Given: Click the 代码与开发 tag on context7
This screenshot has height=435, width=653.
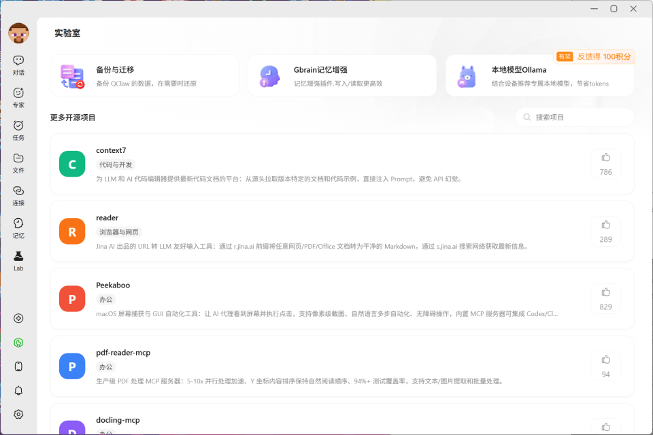Looking at the screenshot, I should point(116,165).
